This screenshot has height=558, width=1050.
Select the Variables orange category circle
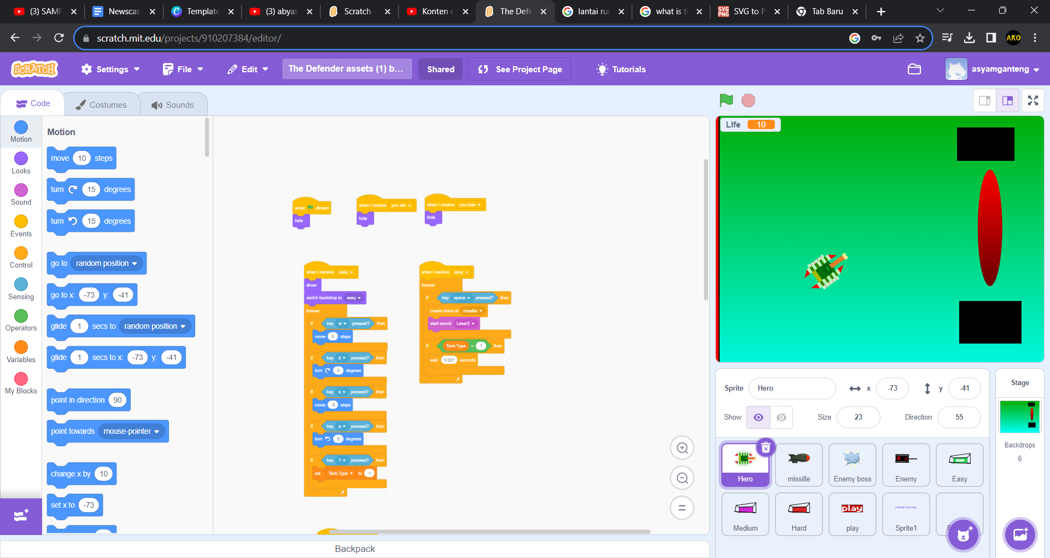click(21, 347)
